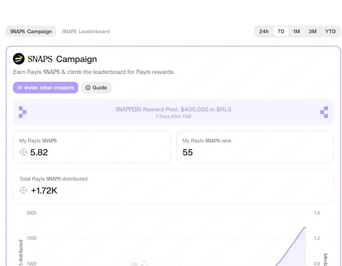Click the 1.5 right-axis label

click(x=317, y=213)
